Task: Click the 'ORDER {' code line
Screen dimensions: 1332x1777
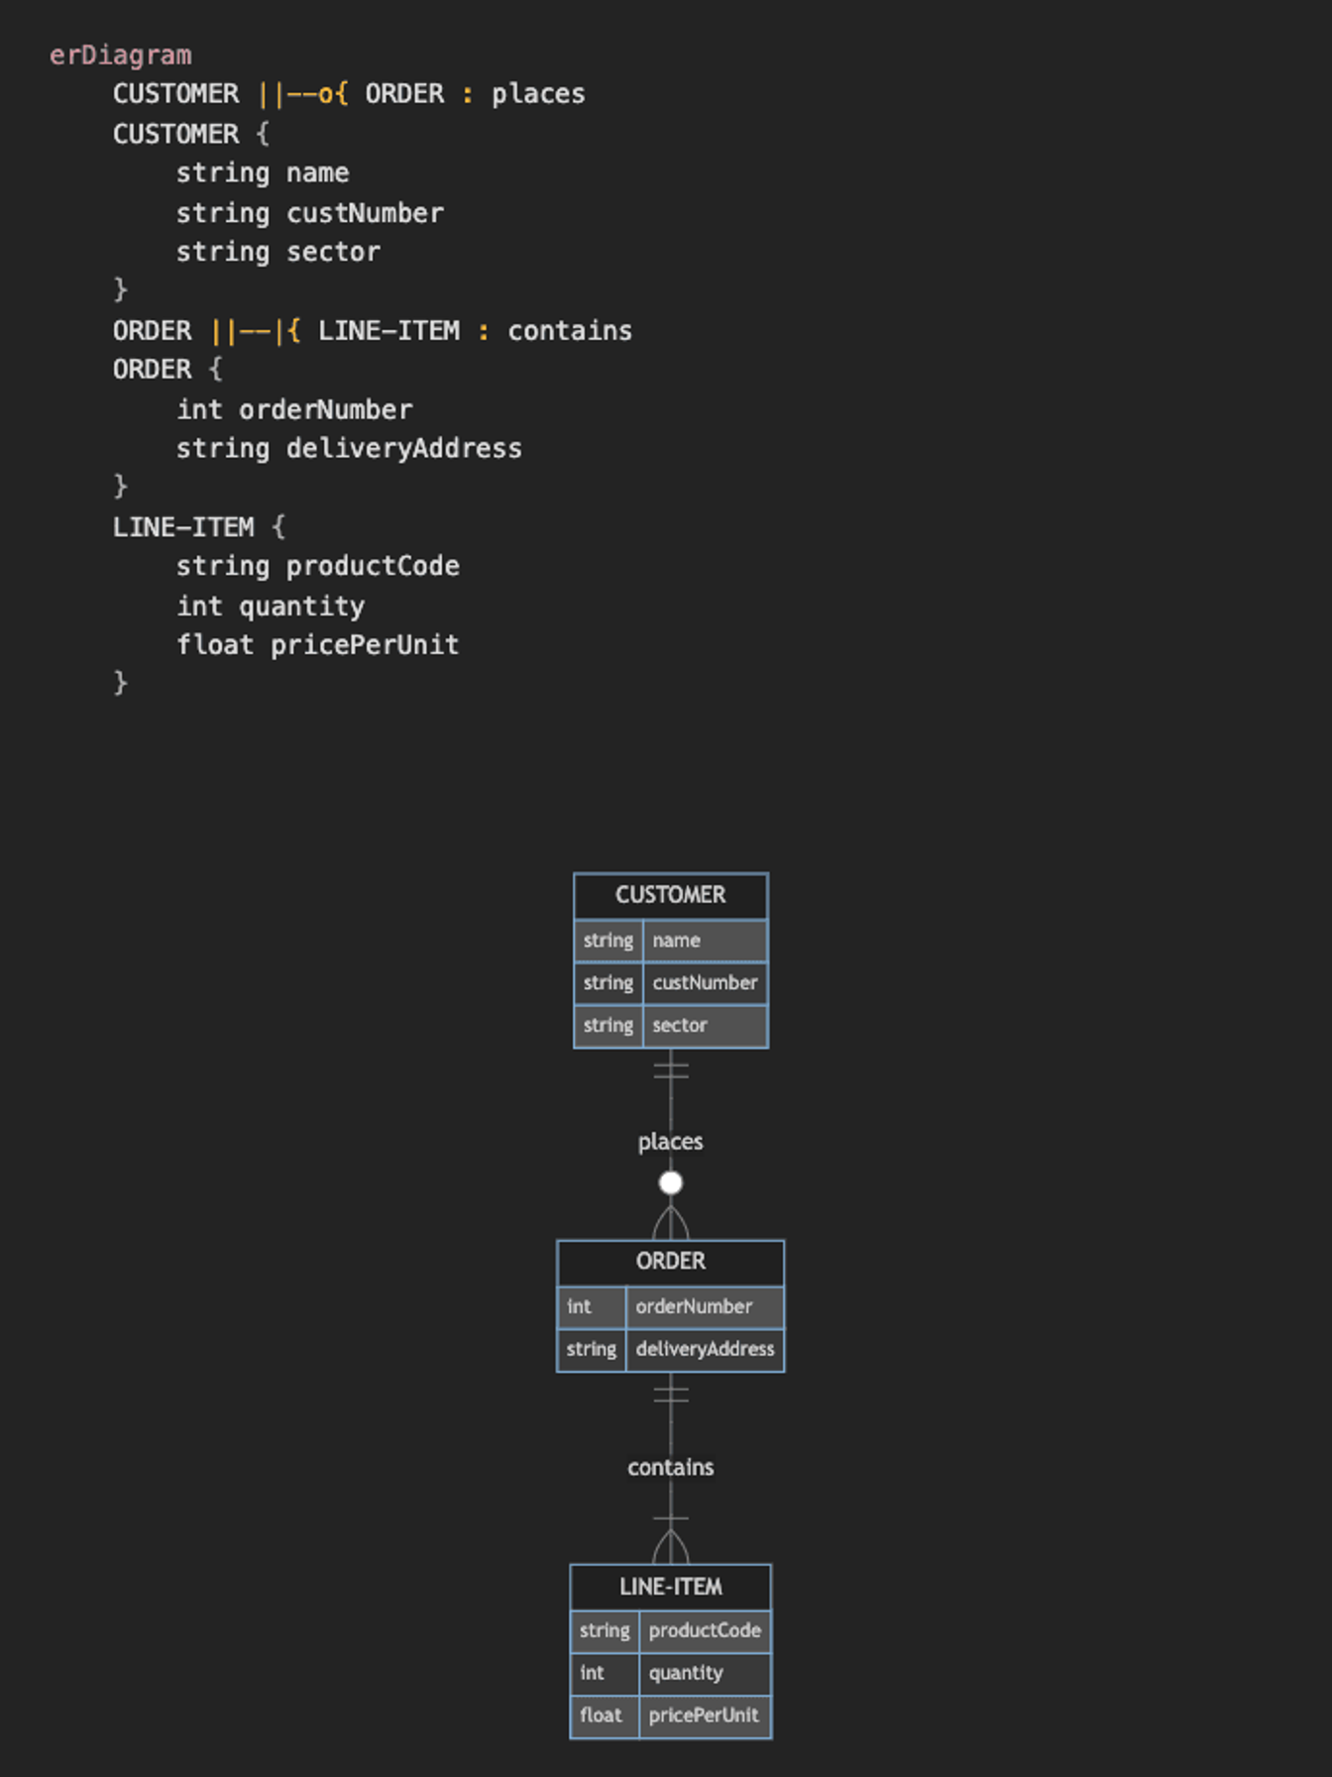Action: tap(167, 370)
